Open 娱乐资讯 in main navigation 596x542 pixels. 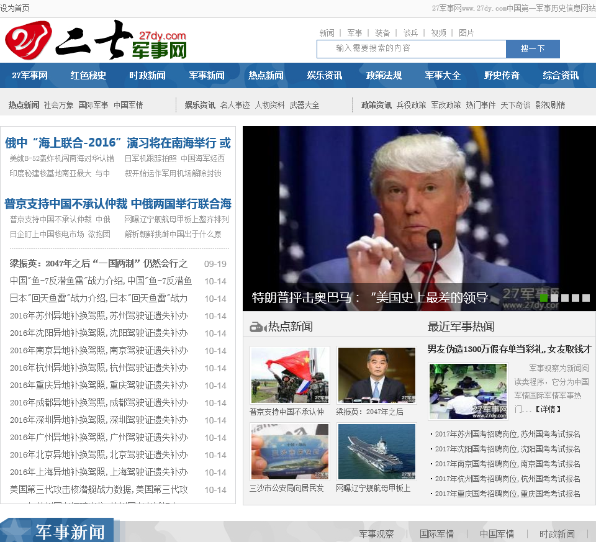[x=325, y=75]
